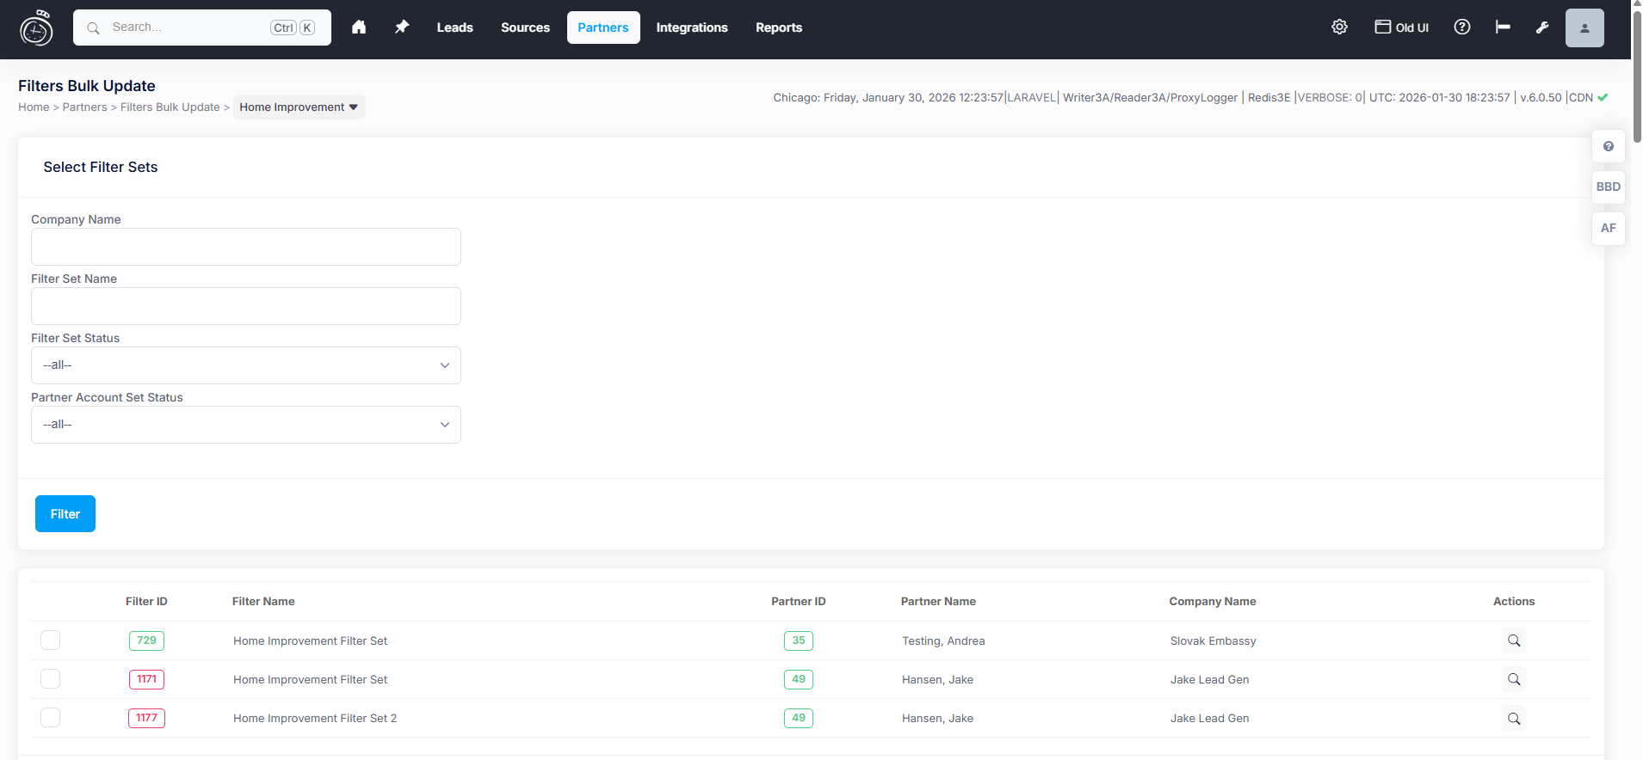Screen dimensions: 1643x760
Task: Click the home icon in navbar
Action: pyautogui.click(x=359, y=28)
